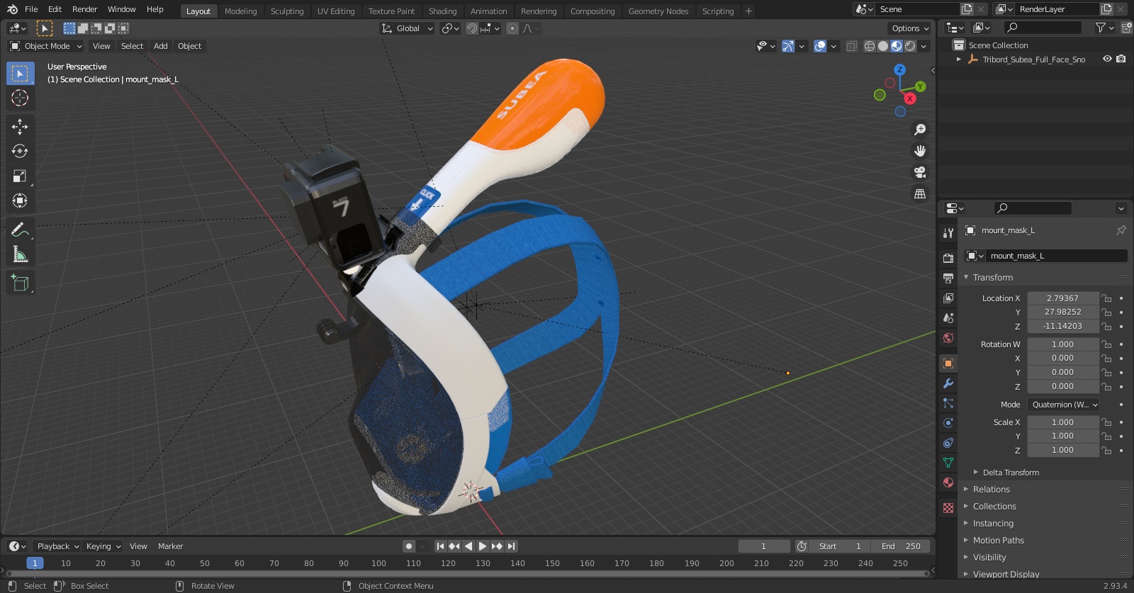
Task: Open the Render menu
Action: coord(84,9)
